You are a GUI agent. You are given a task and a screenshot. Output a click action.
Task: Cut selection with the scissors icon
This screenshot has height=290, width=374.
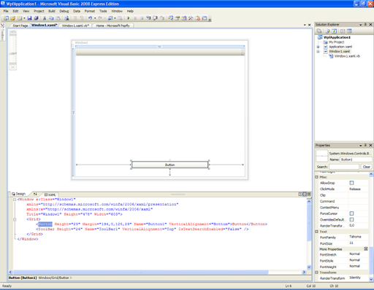pos(45,18)
